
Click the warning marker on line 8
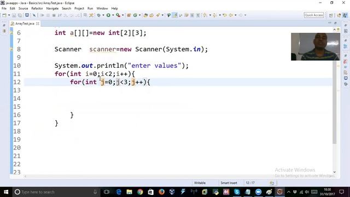11,49
